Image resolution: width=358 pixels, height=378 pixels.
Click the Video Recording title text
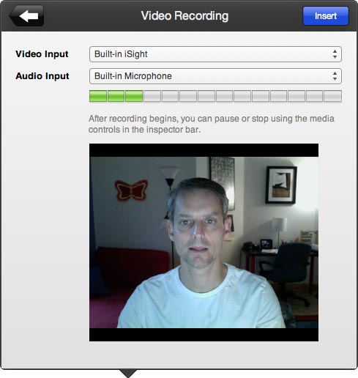pos(184,16)
